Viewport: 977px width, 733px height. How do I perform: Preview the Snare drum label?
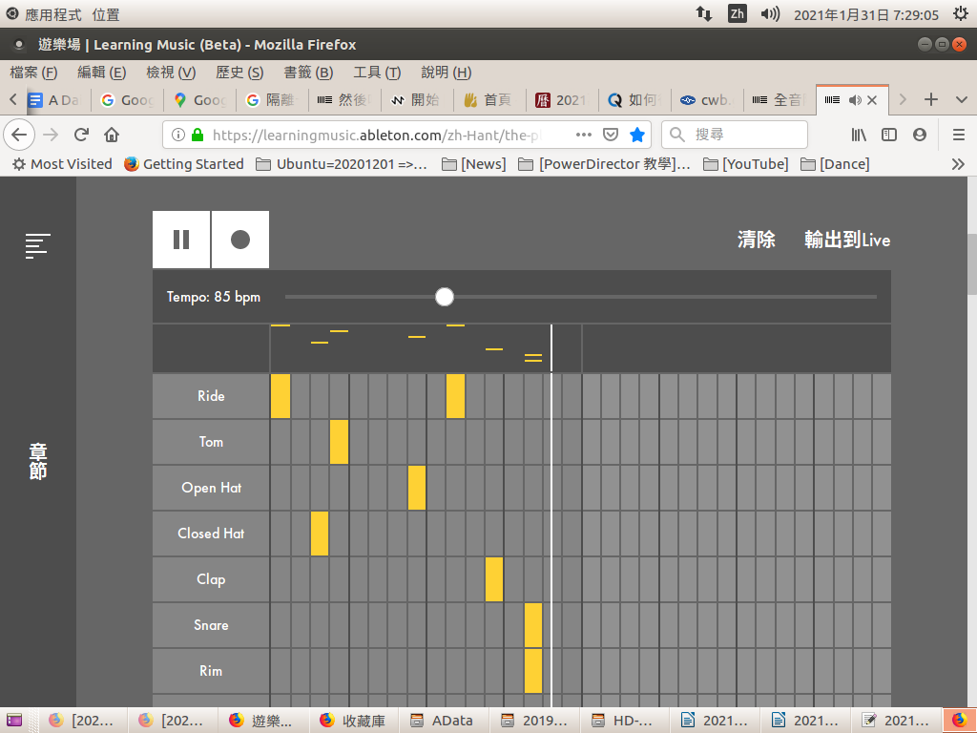pos(211,625)
